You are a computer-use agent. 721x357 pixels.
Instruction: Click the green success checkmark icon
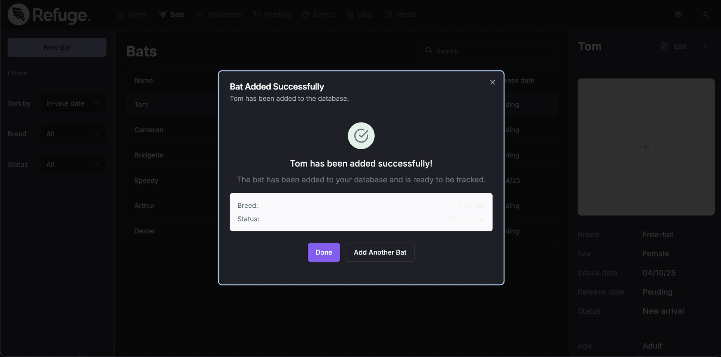(x=361, y=136)
